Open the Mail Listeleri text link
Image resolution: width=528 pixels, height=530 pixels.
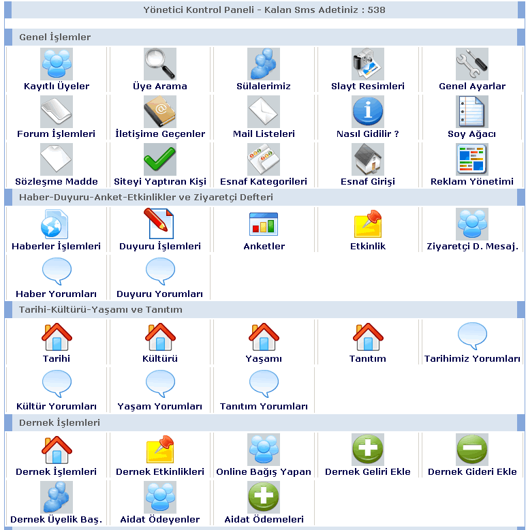[x=264, y=134]
